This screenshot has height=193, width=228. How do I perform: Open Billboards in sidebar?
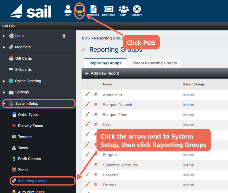(x=23, y=70)
